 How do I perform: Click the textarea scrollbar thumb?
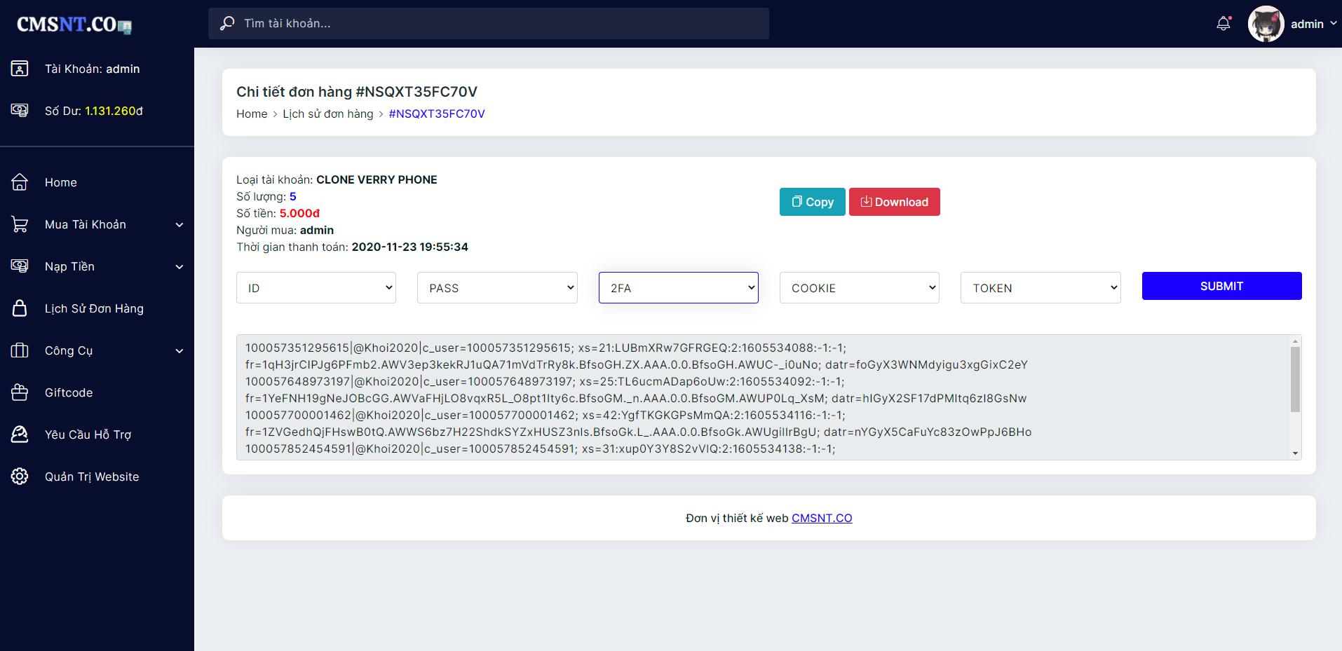[1295, 378]
